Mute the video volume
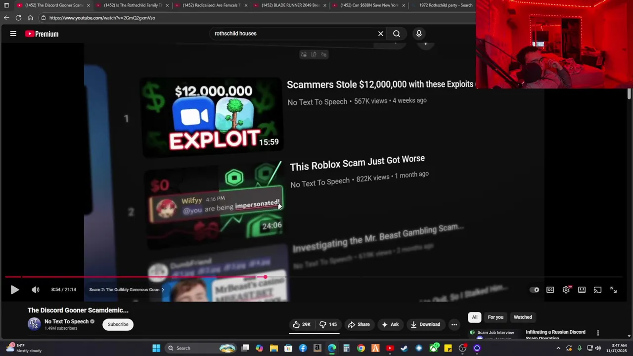Image resolution: width=633 pixels, height=356 pixels. (x=35, y=290)
